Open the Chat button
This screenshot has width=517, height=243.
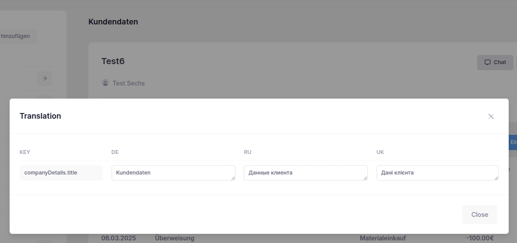click(x=495, y=62)
